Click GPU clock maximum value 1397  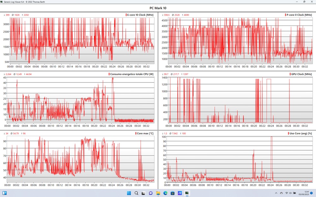point(185,74)
